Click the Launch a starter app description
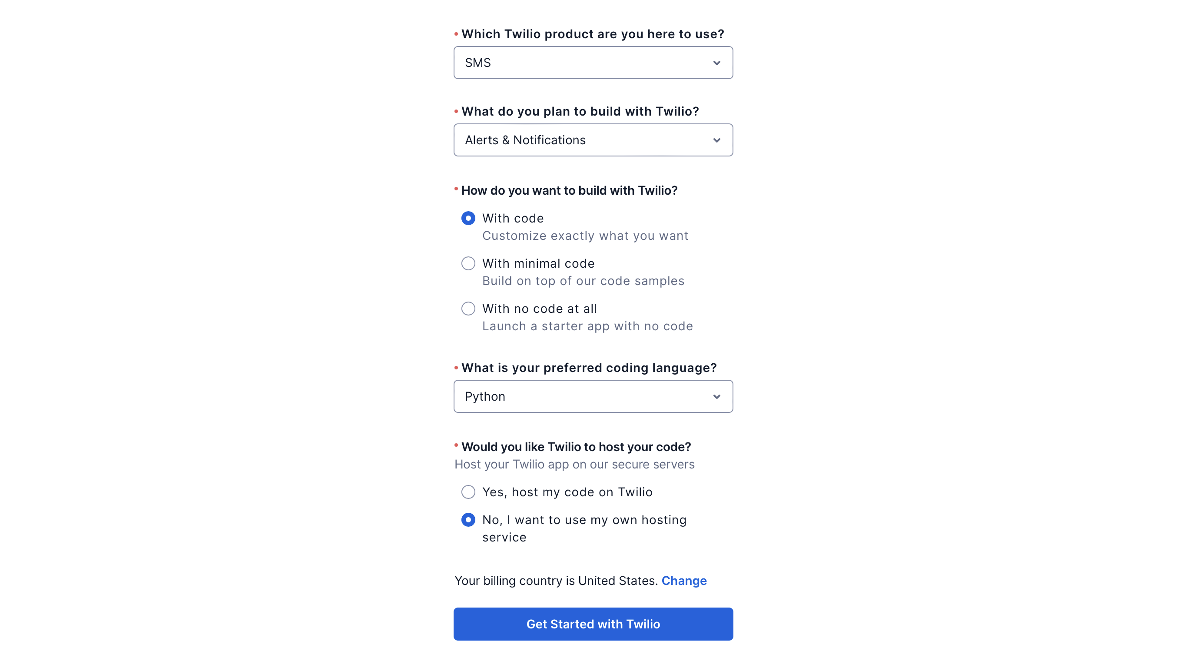 coord(587,326)
